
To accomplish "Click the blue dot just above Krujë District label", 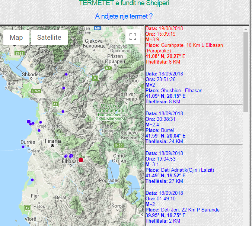I will (41, 122).
